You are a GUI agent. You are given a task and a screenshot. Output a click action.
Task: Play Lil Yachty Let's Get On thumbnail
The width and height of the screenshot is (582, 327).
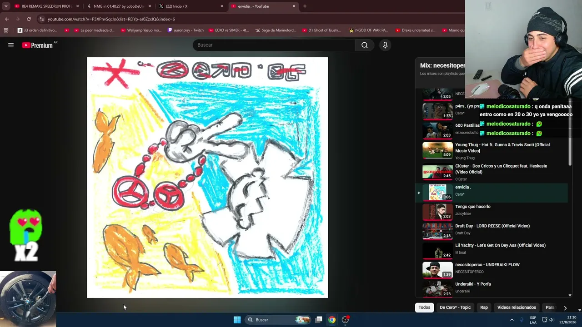(437, 251)
